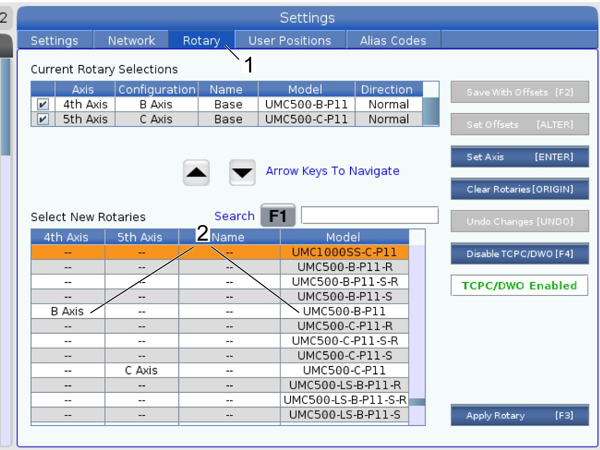Select model UMC500-B-P11-S-R
This screenshot has width=600, height=450.
344,281
